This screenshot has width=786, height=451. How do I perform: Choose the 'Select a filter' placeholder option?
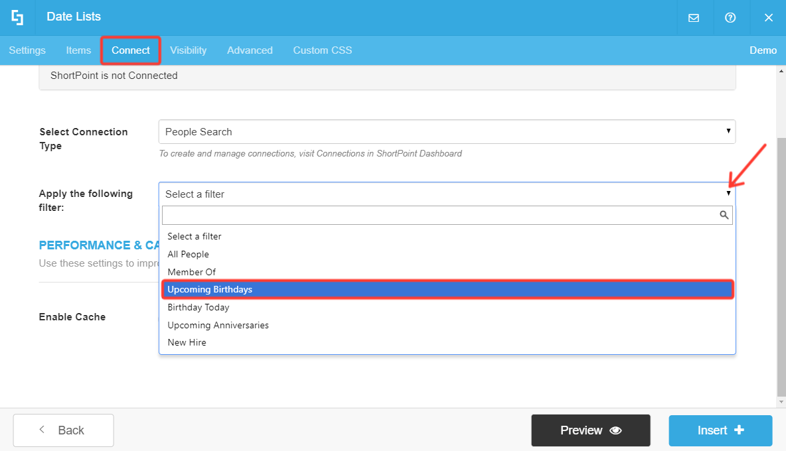pyautogui.click(x=447, y=236)
